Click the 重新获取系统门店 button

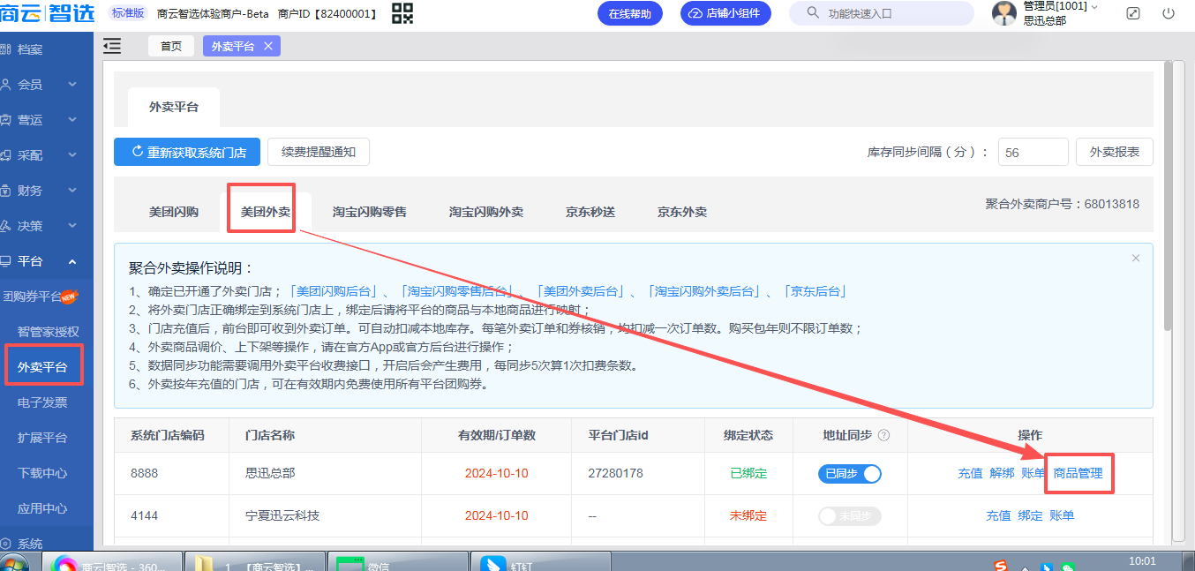[187, 152]
